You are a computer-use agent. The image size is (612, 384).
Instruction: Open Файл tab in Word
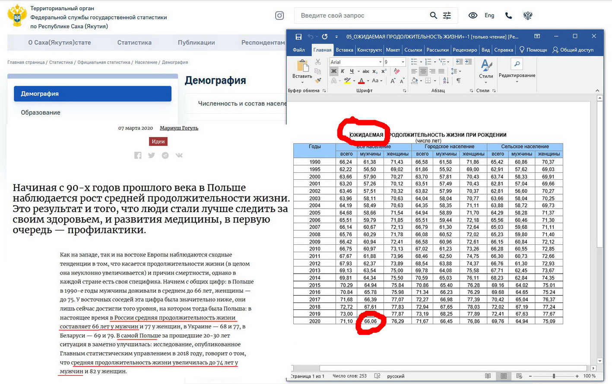(x=299, y=50)
